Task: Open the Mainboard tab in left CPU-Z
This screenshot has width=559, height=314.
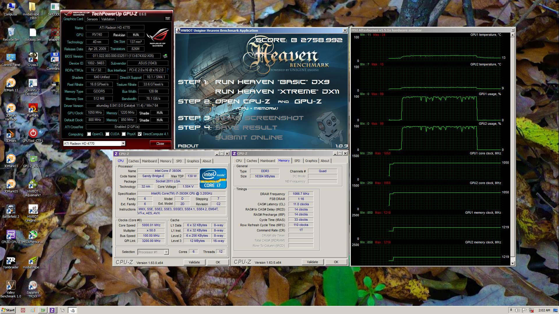Action: 149,161
